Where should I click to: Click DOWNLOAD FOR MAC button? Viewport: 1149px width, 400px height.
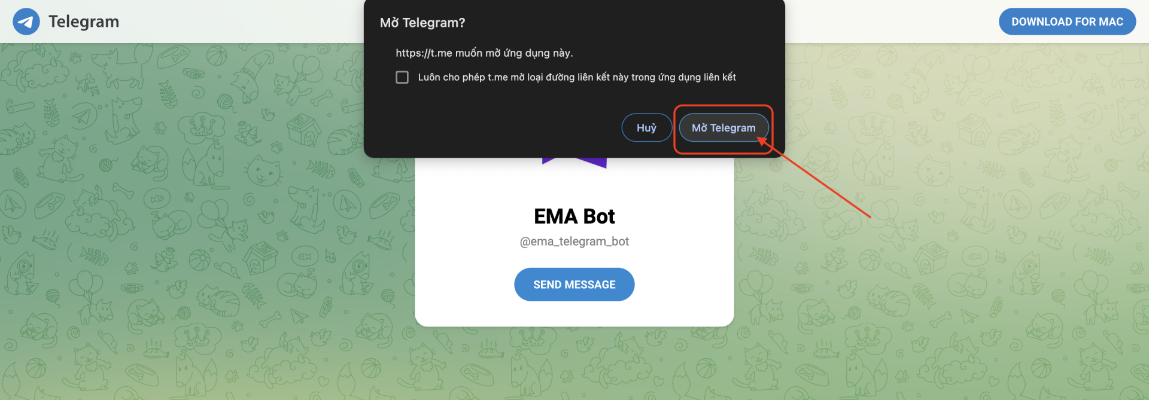tap(1067, 22)
